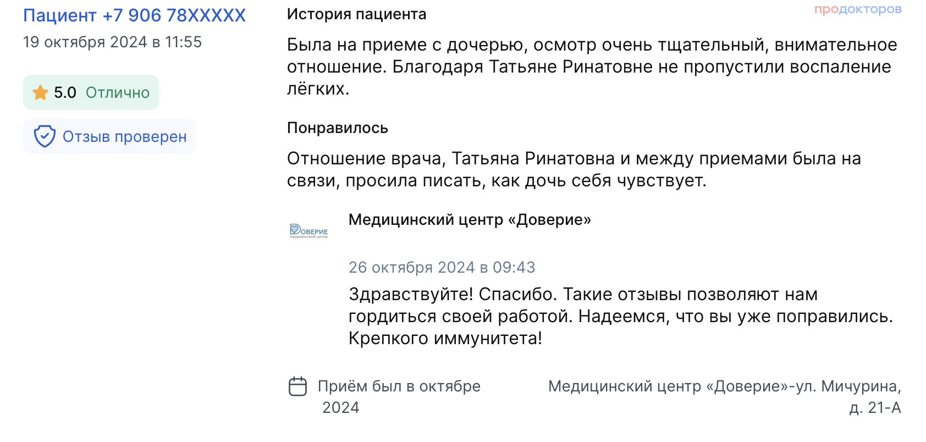Open the Медицинский центр «Доверие» reply author name
The image size is (926, 442).
click(x=470, y=220)
